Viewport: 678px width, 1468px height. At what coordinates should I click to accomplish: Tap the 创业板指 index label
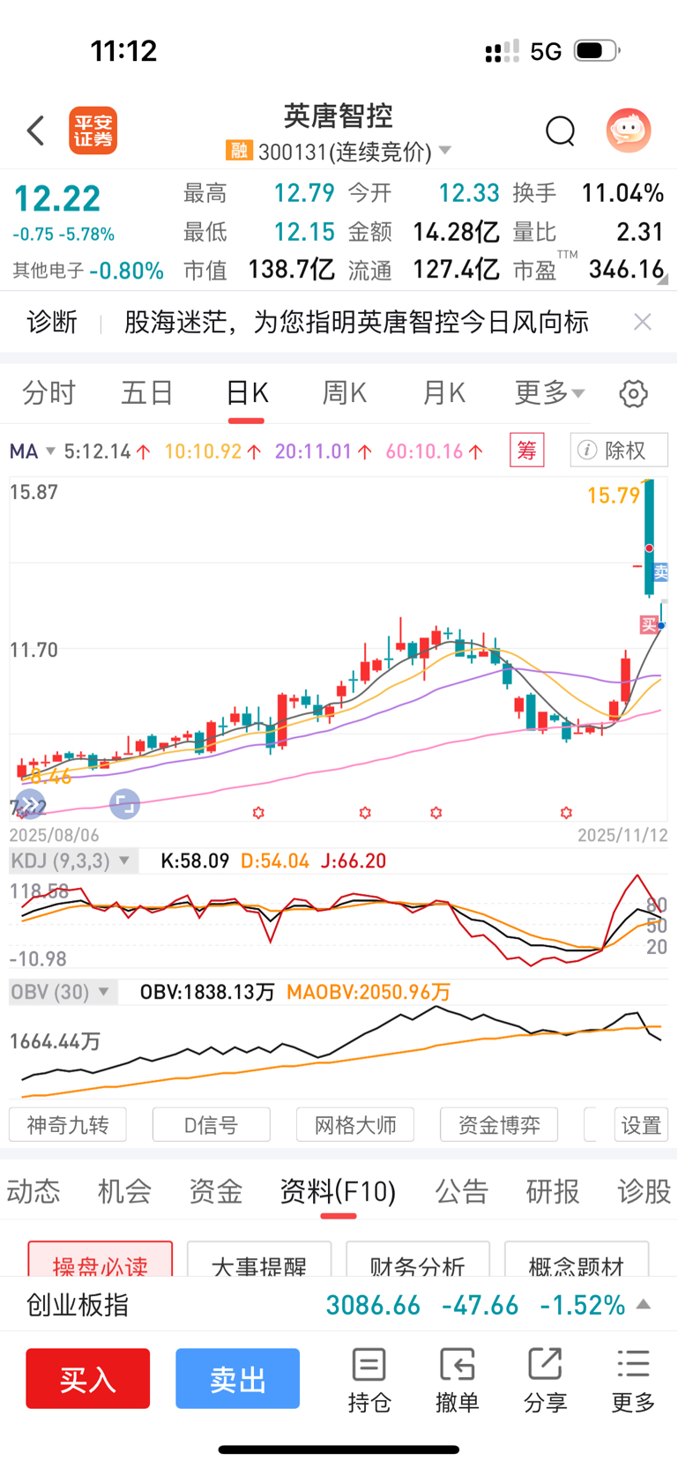(78, 1305)
